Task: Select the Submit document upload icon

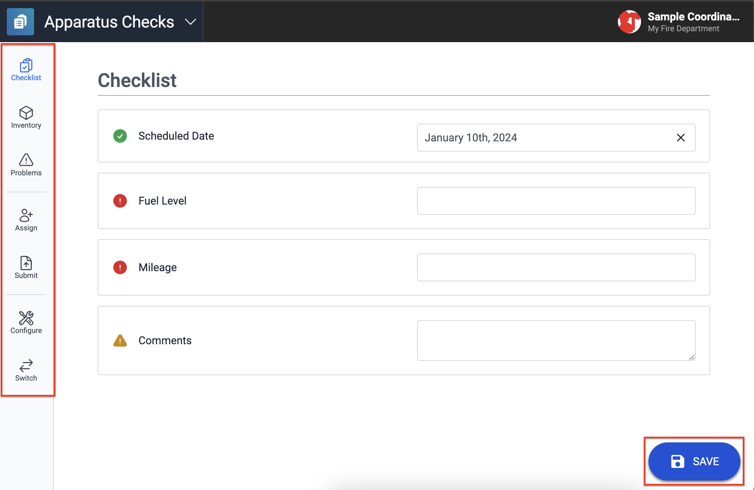Action: 26,263
